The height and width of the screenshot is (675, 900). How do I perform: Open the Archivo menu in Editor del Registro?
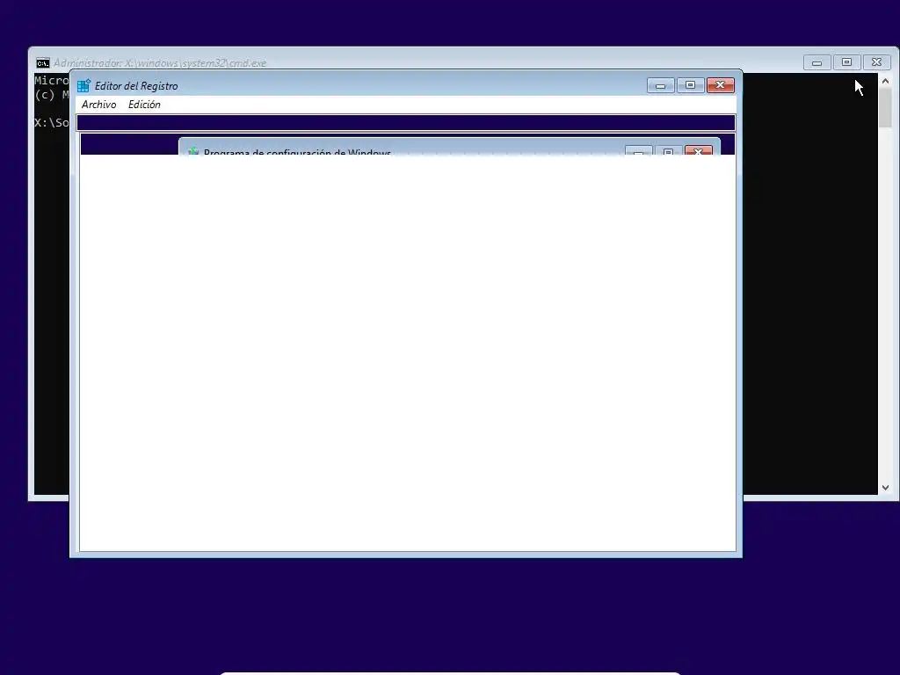coord(98,105)
